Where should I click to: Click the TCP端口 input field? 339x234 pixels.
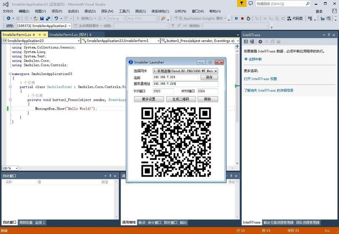[163, 91]
